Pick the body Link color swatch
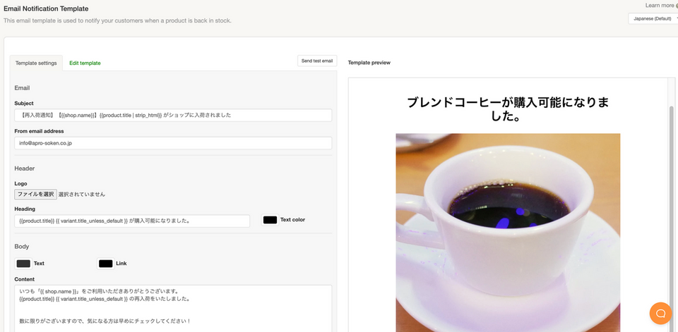678x332 pixels. point(105,264)
